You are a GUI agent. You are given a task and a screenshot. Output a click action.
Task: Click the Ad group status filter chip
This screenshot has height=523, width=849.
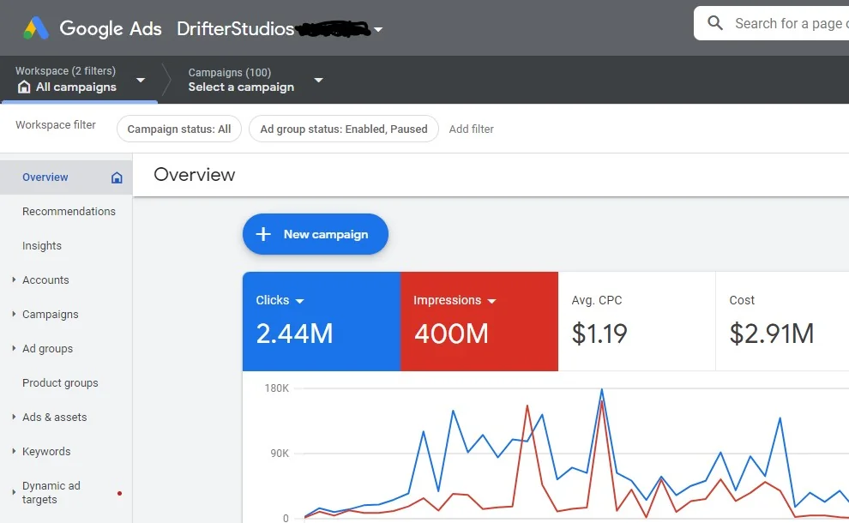coord(343,129)
